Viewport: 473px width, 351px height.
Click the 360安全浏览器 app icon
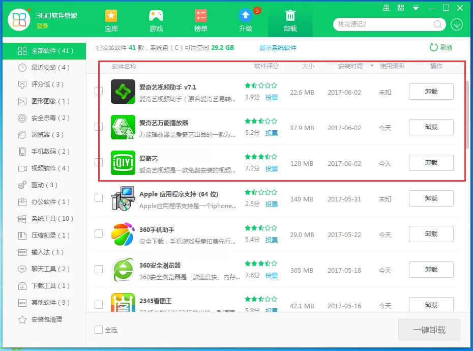click(x=123, y=270)
